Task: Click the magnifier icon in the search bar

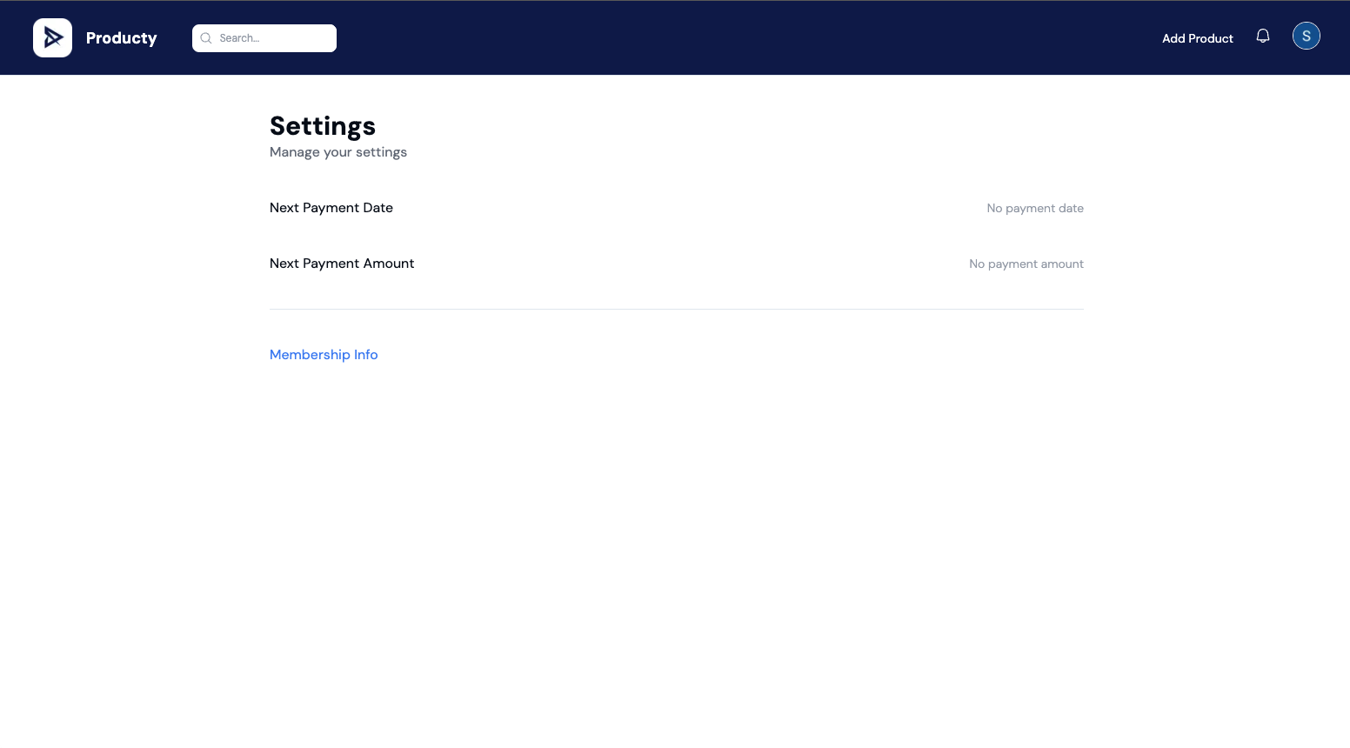Action: tap(206, 38)
